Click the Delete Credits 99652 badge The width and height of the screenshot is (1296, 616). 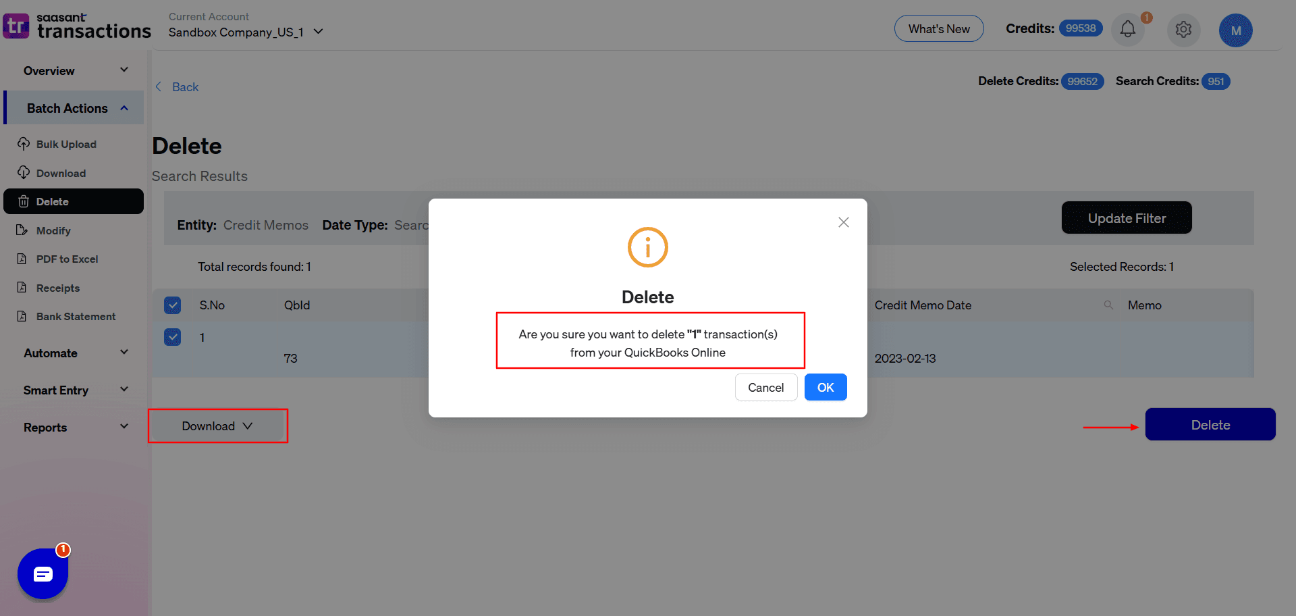click(1083, 81)
